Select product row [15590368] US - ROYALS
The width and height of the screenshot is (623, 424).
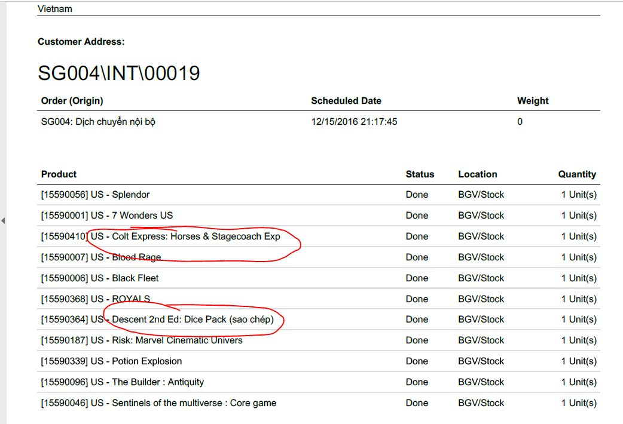click(319, 299)
